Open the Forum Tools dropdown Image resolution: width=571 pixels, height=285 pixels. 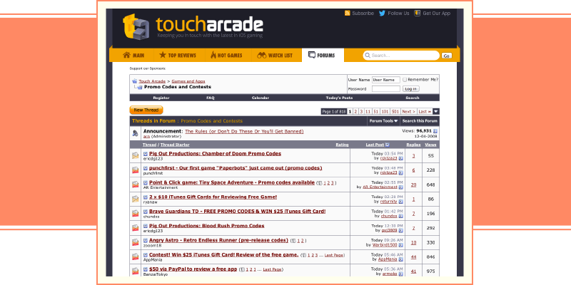383,121
